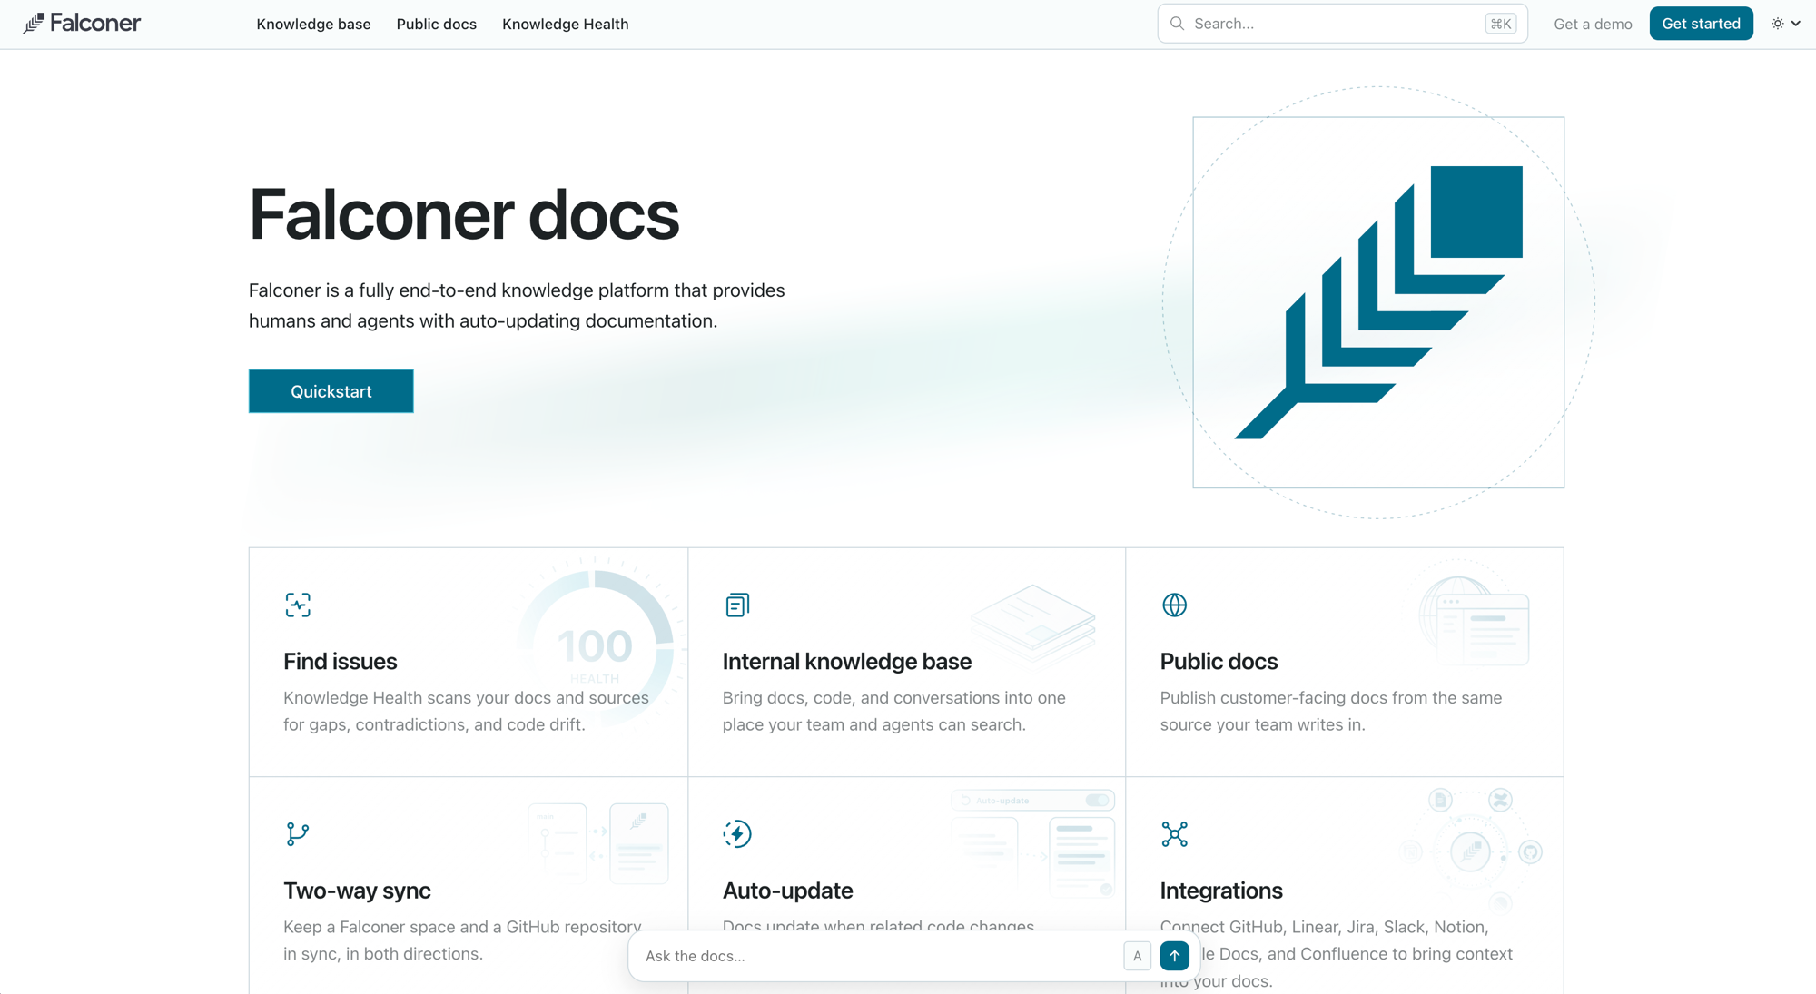Viewport: 1816px width, 994px height.
Task: Open the theme switcher sun dropdown
Action: (1786, 24)
